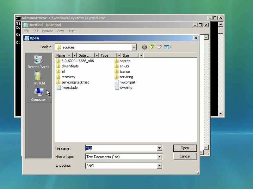Sort by the Date column header
This screenshot has height=189, width=253.
[86, 55]
